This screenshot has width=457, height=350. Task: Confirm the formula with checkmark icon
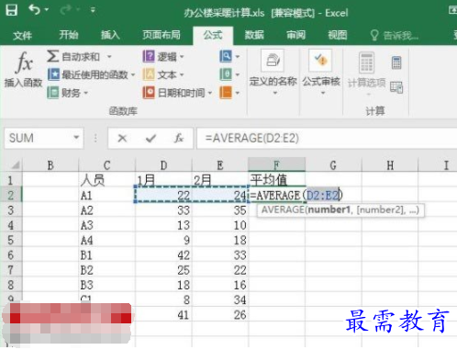pyautogui.click(x=150, y=139)
